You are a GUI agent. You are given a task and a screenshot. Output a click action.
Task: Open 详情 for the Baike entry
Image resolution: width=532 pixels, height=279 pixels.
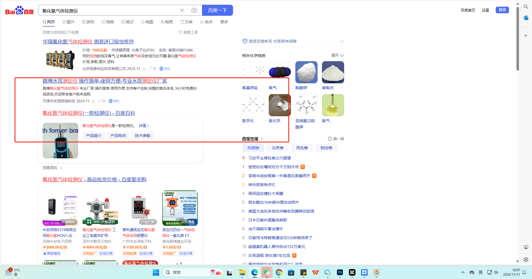coord(144,126)
